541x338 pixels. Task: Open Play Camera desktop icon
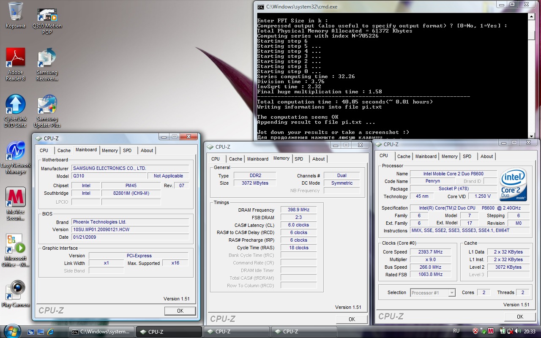(x=16, y=294)
